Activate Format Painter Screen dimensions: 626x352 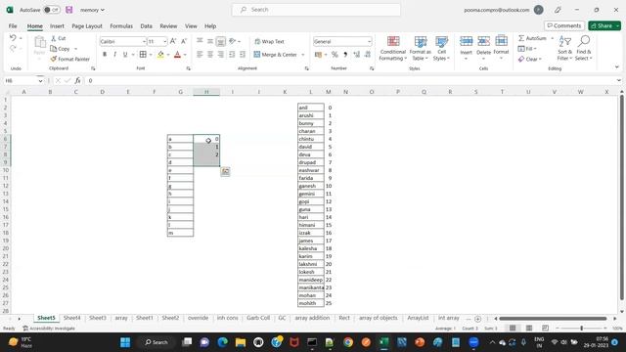point(70,59)
